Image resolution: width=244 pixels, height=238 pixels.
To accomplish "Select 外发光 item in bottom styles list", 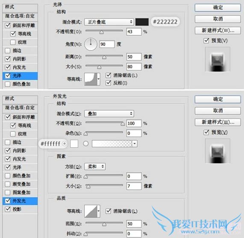I will pyautogui.click(x=20, y=201).
